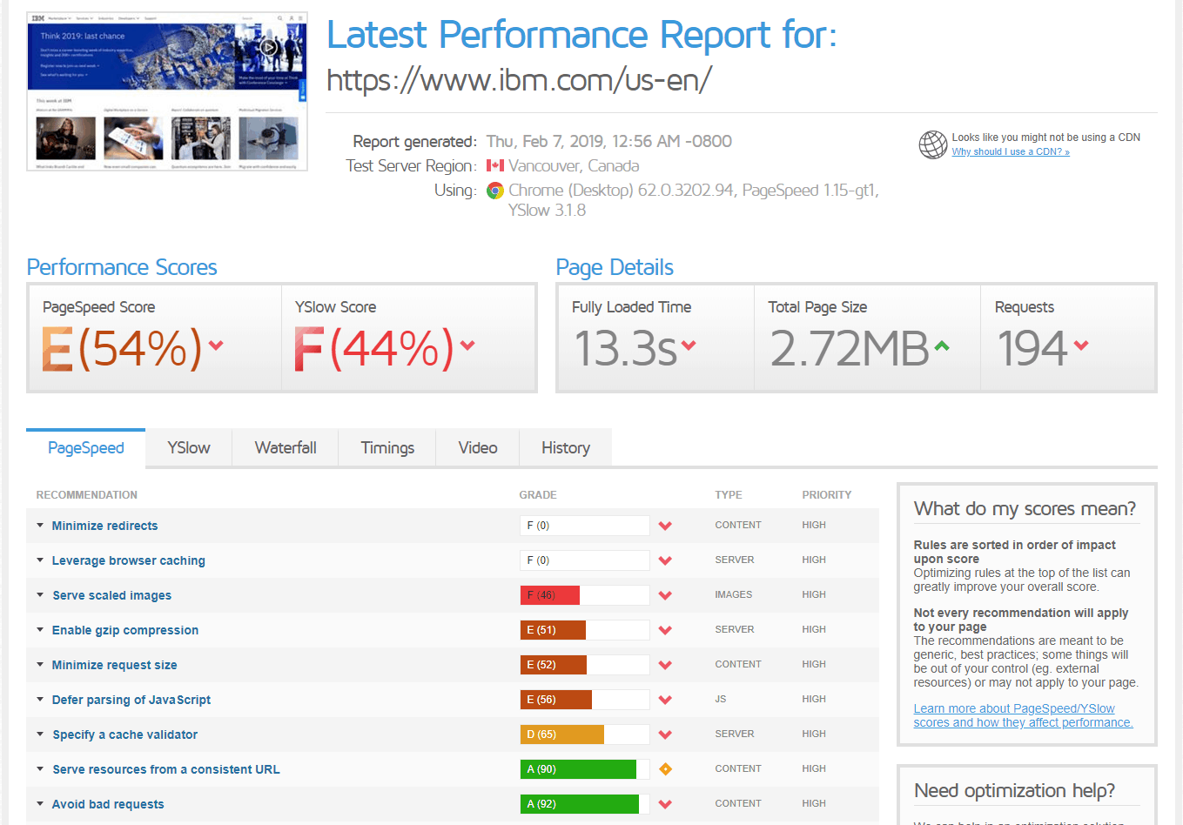This screenshot has width=1183, height=825.
Task: Click the IBM page screenshot thumbnail
Action: coord(167,91)
